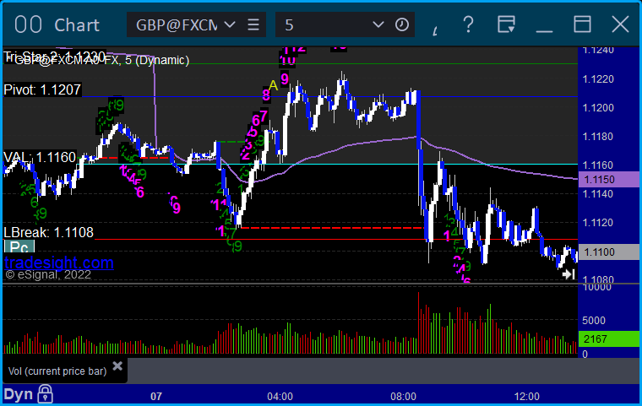This screenshot has width=642, height=406.
Task: Open the window layout dropdown icon
Action: point(506,24)
